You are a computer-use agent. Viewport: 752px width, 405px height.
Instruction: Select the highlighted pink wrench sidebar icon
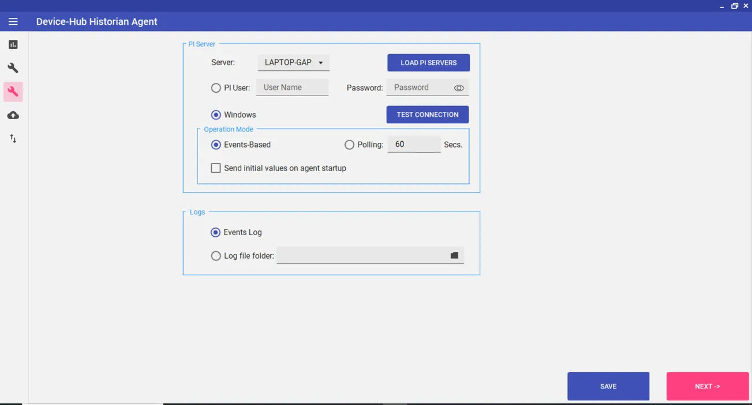coord(13,92)
